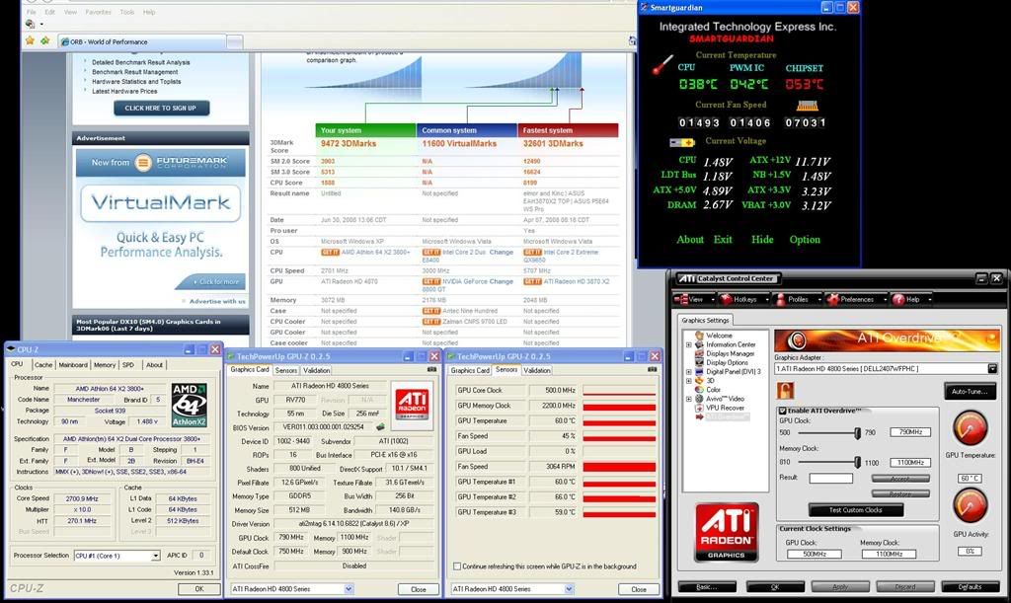The height and width of the screenshot is (603, 1011).
Task: Enable continue refreshing GPU-Z in background
Action: [x=456, y=566]
